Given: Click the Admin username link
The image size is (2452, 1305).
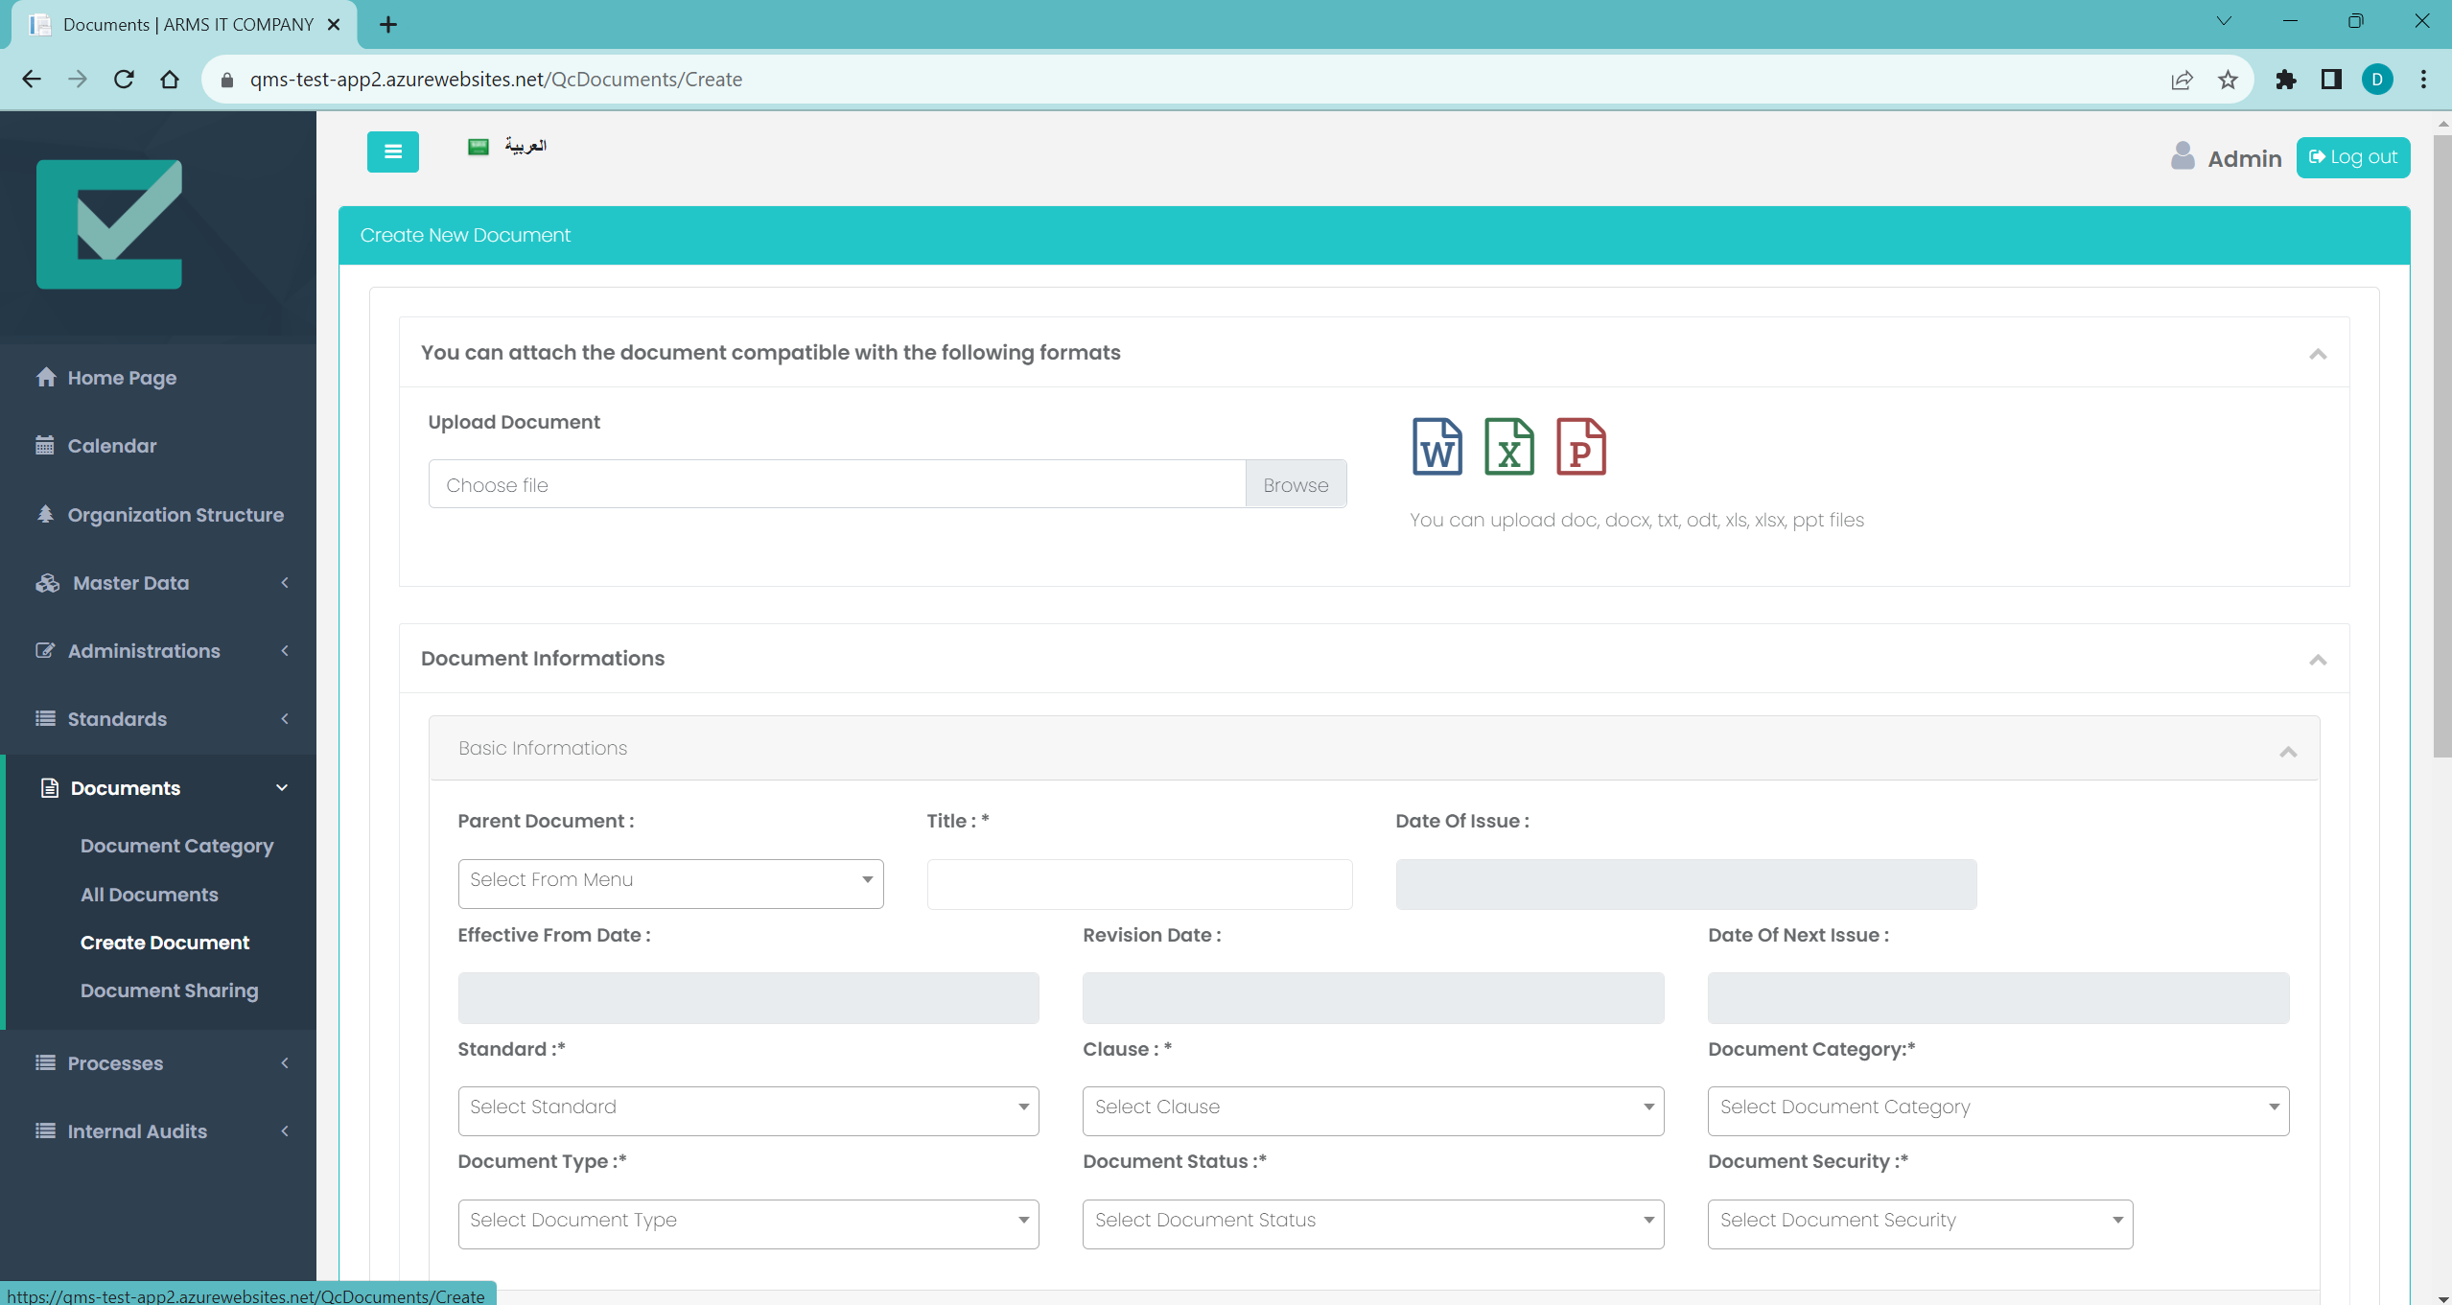Looking at the screenshot, I should tap(2244, 158).
